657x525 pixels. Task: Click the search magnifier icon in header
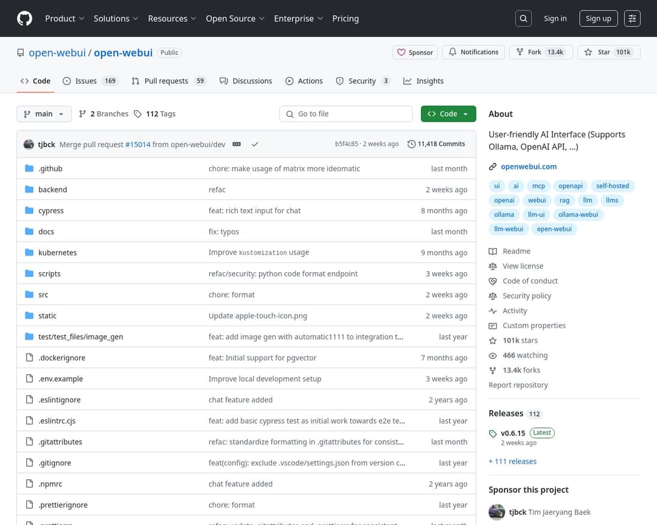tap(523, 18)
